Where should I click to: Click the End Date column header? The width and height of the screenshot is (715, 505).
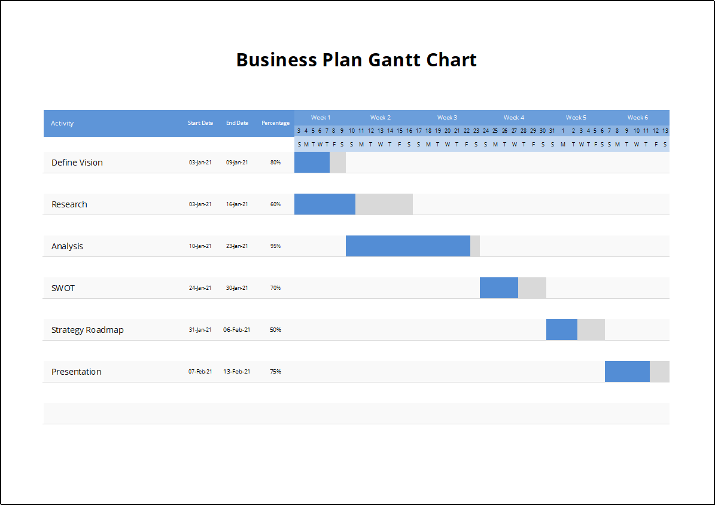coord(237,123)
